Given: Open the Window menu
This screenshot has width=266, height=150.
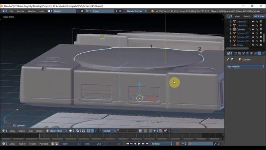Looking at the screenshot, I should [32, 11].
